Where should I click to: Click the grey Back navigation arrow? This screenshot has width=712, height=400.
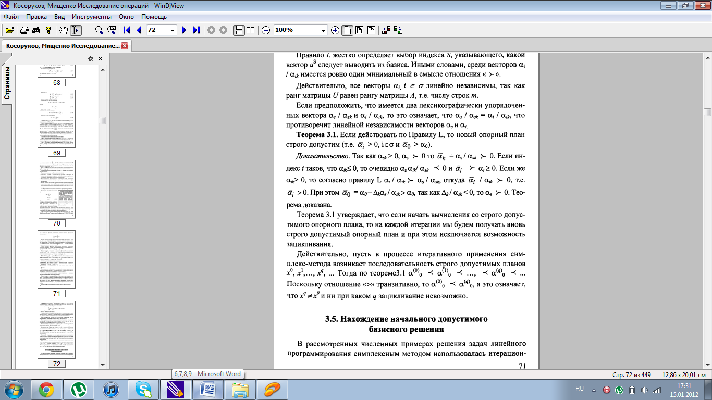[212, 30]
